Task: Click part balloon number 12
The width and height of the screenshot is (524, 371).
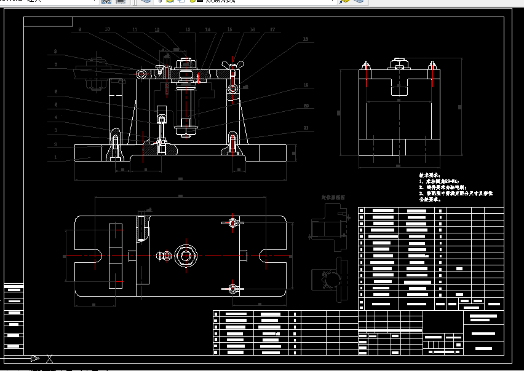Action: (157, 30)
